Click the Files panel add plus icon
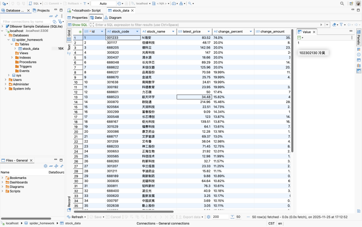 coord(56,166)
